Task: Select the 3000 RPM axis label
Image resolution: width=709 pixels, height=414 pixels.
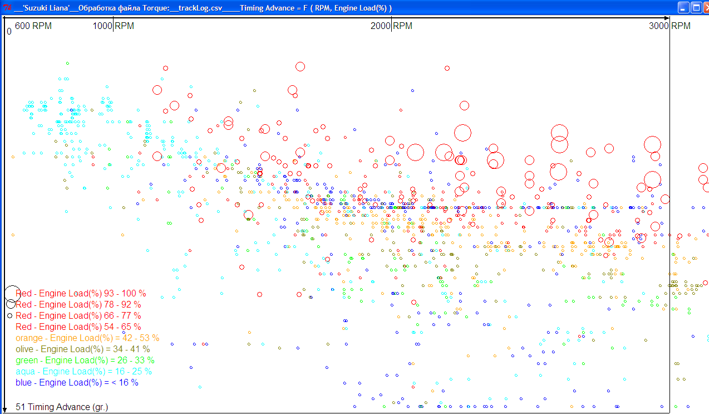Action: pyautogui.click(x=669, y=26)
